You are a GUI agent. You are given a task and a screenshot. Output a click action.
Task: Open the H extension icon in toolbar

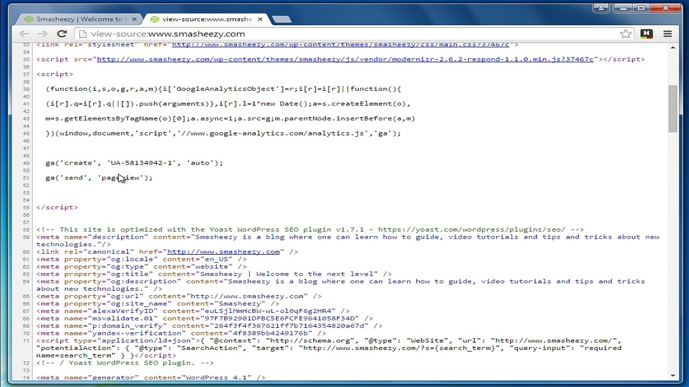[646, 33]
